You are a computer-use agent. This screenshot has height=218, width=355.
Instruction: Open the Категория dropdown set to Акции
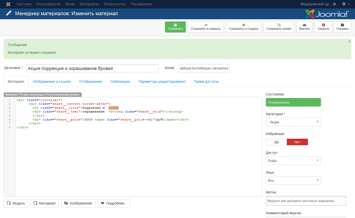[x=293, y=122]
